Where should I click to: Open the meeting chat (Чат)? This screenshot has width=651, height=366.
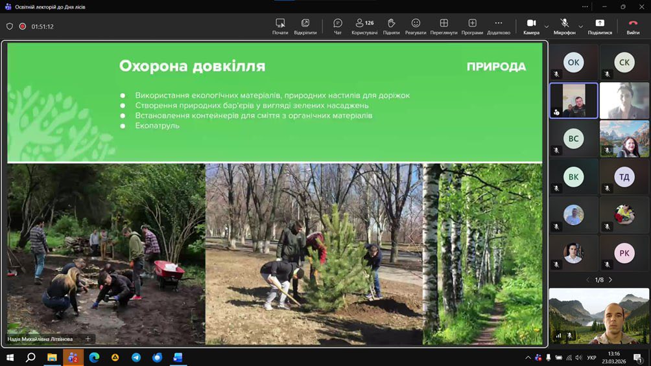(x=337, y=26)
